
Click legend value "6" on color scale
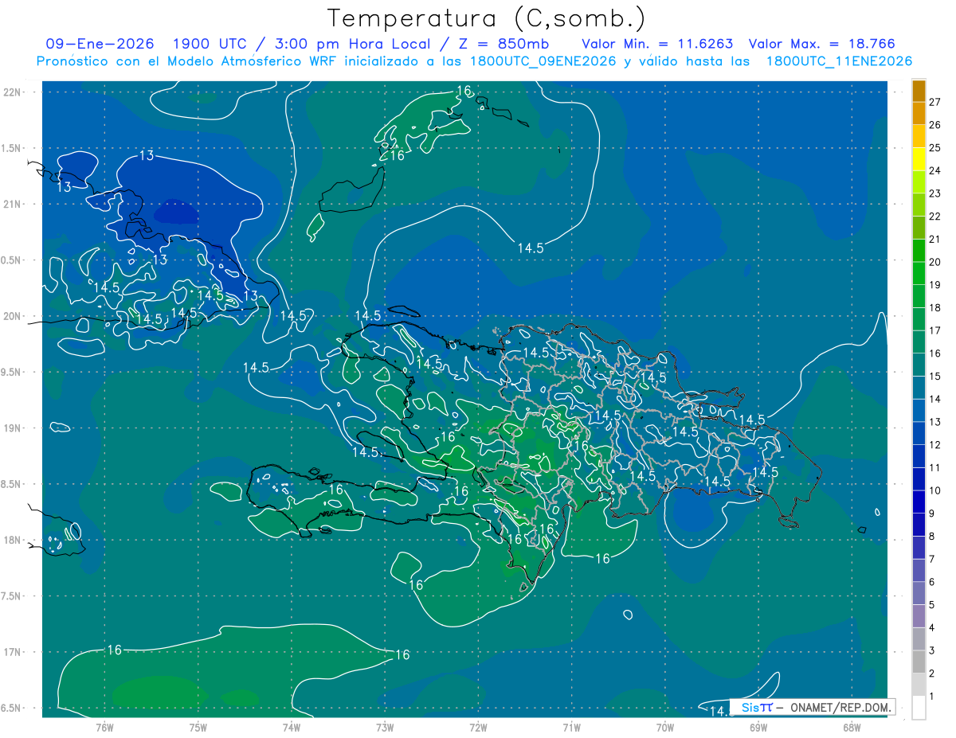(x=932, y=582)
